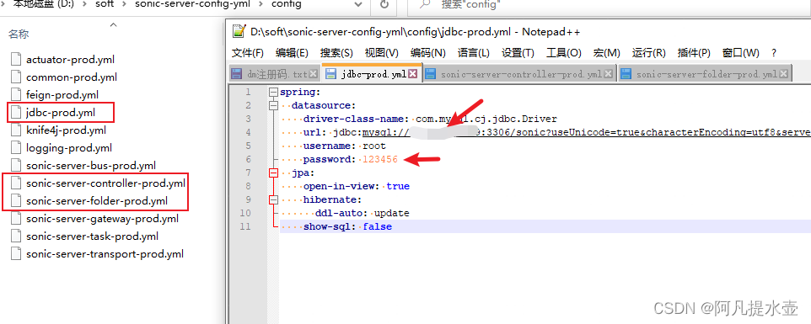Image resolution: width=811 pixels, height=324 pixels.
Task: Click line number 4 in the margin
Action: click(248, 133)
